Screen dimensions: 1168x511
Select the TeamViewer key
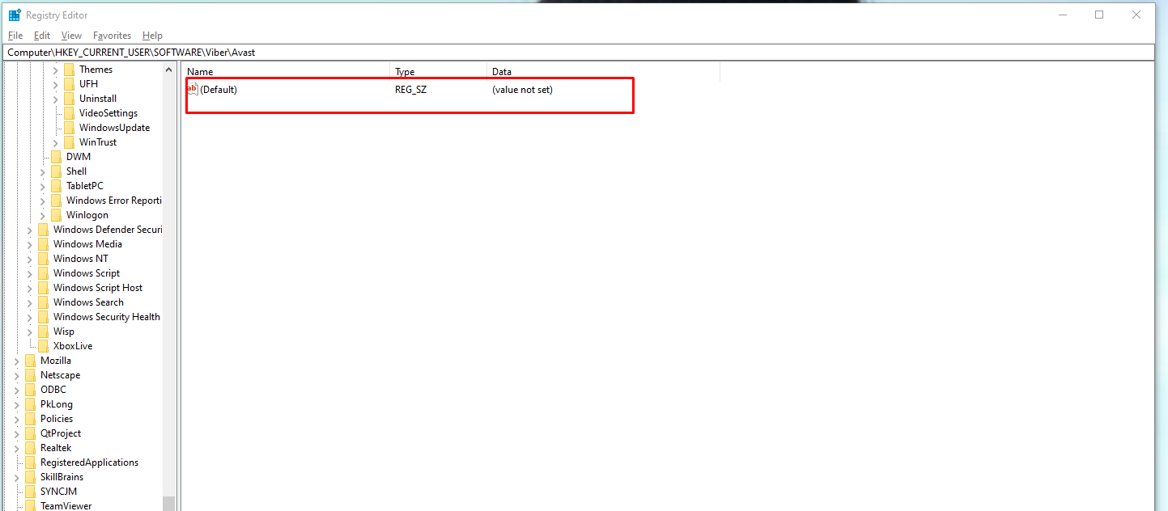(66, 506)
